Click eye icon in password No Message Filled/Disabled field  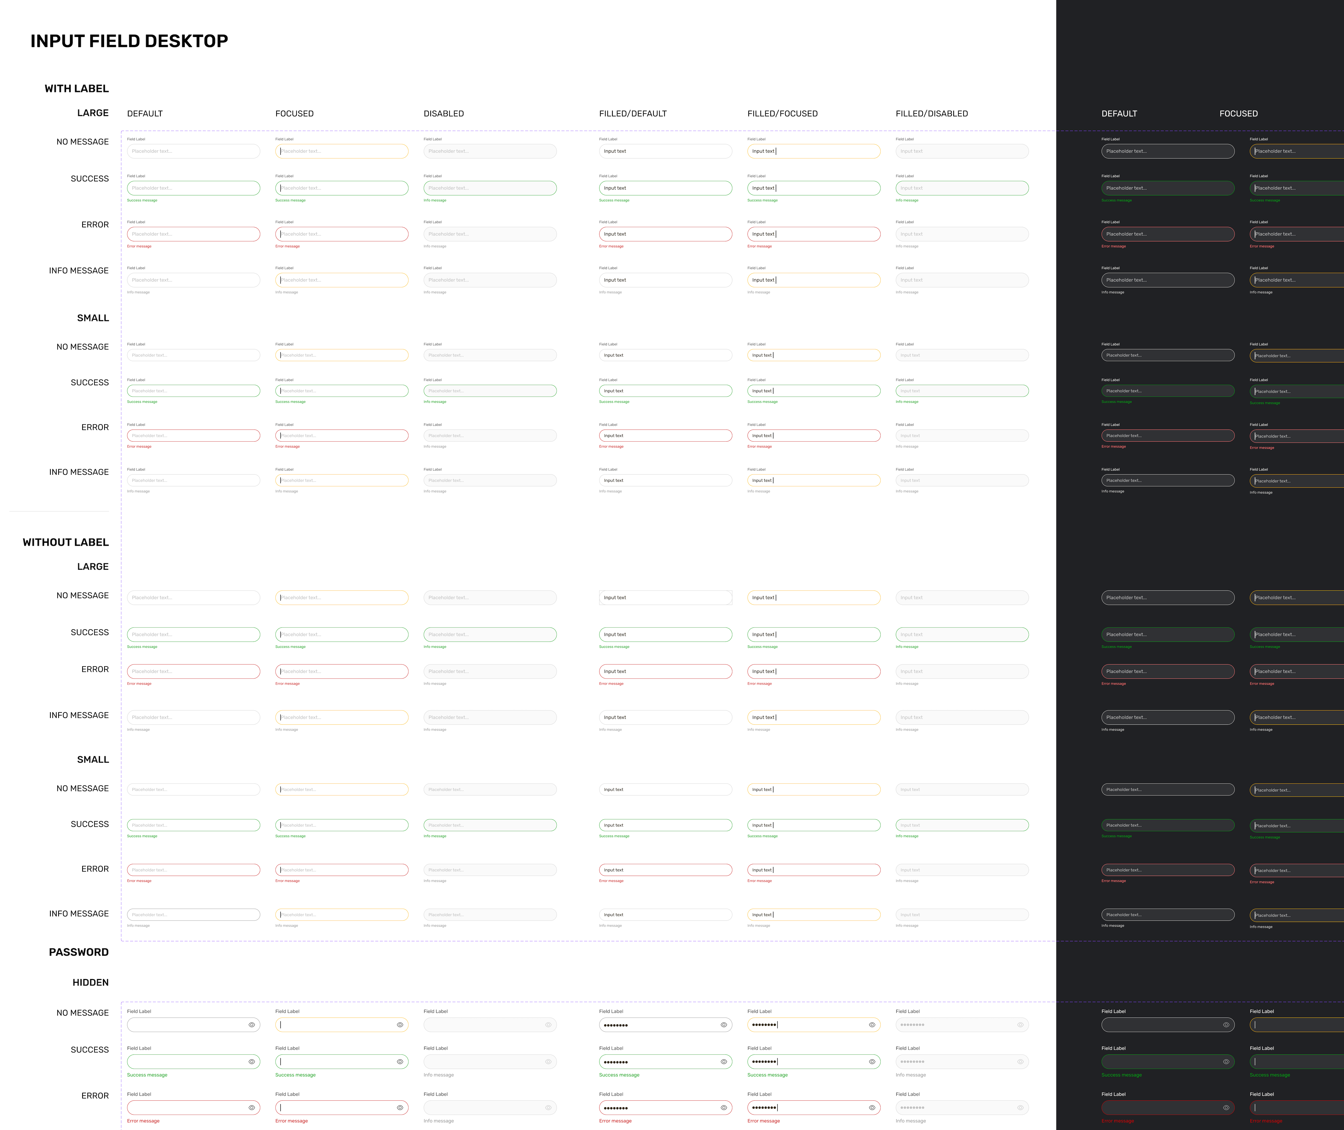(1020, 1025)
